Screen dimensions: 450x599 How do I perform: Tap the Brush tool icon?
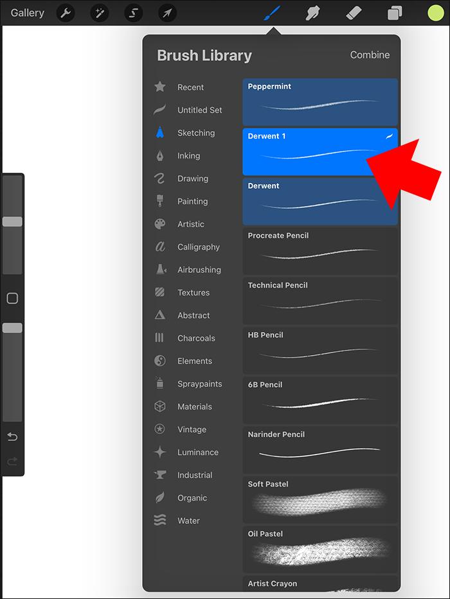click(272, 13)
